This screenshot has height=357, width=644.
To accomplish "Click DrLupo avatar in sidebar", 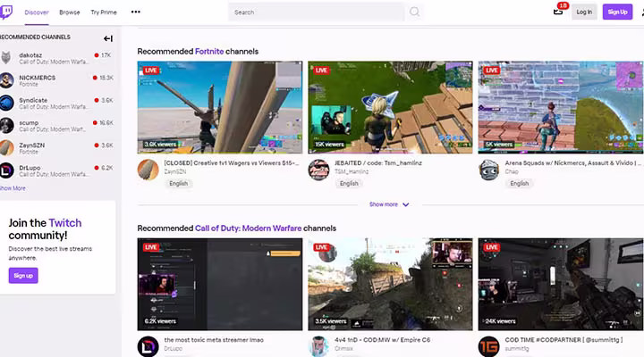I will point(6,170).
